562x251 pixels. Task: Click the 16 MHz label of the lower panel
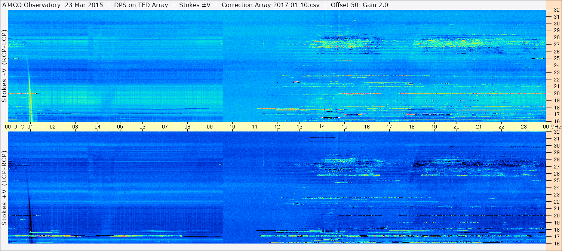(556, 243)
